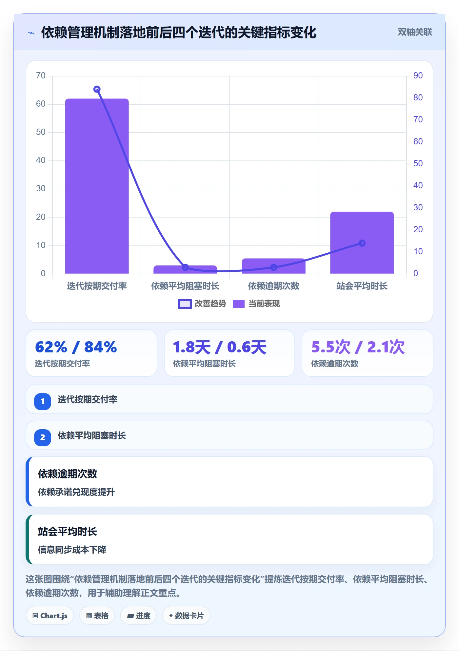Click the 改善趋势 legend color box
Viewport: 459px width, 651px height.
click(185, 304)
